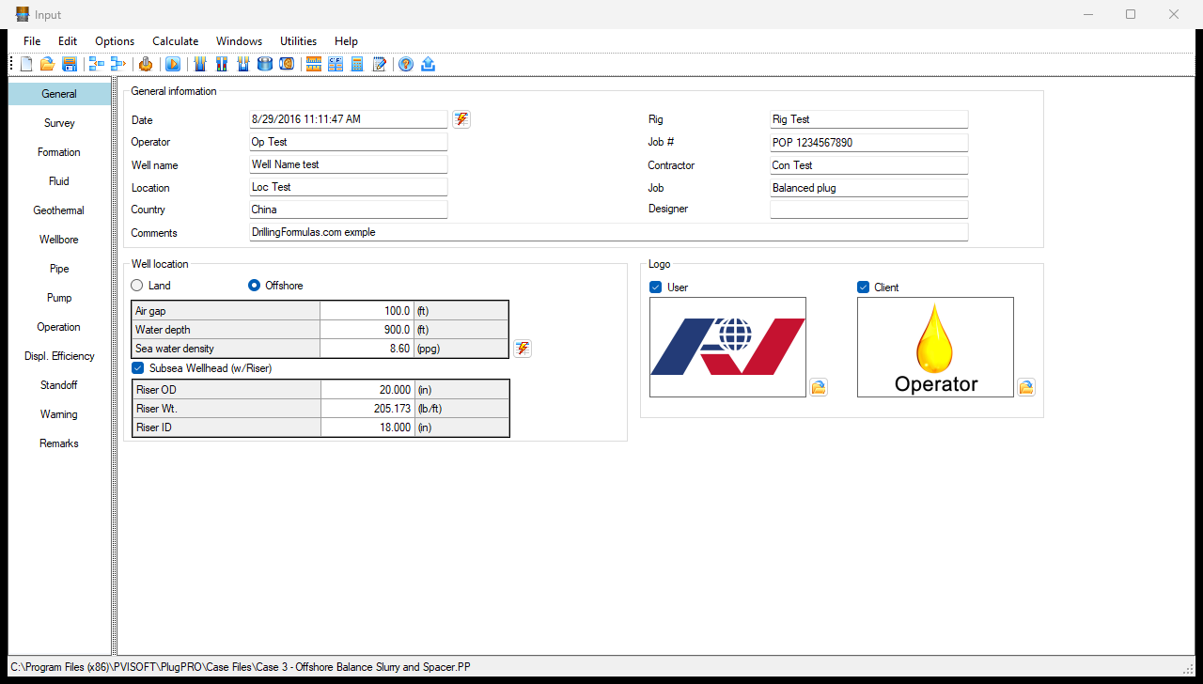Switch to the Remarks section
1203x684 pixels.
59,443
